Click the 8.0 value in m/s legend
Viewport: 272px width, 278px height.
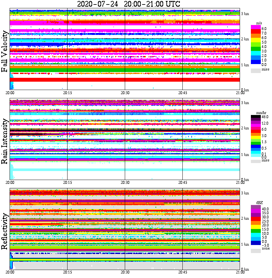(264, 29)
